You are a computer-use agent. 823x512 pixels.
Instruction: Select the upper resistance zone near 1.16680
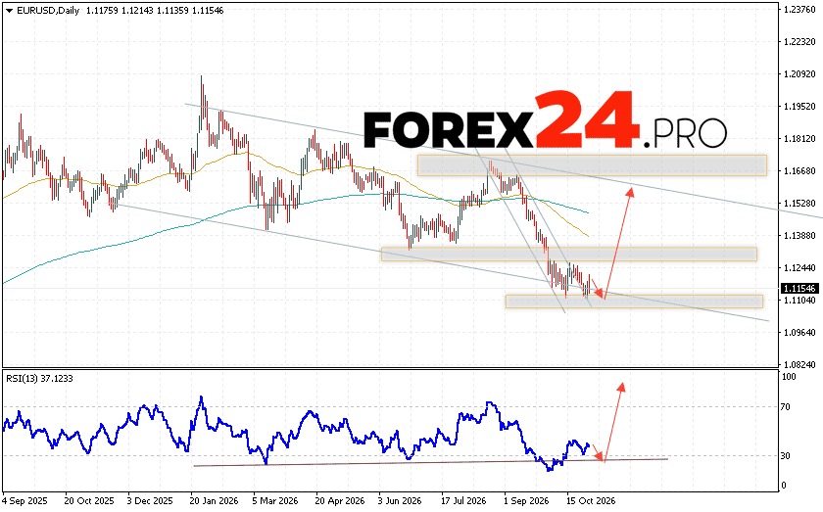592,165
